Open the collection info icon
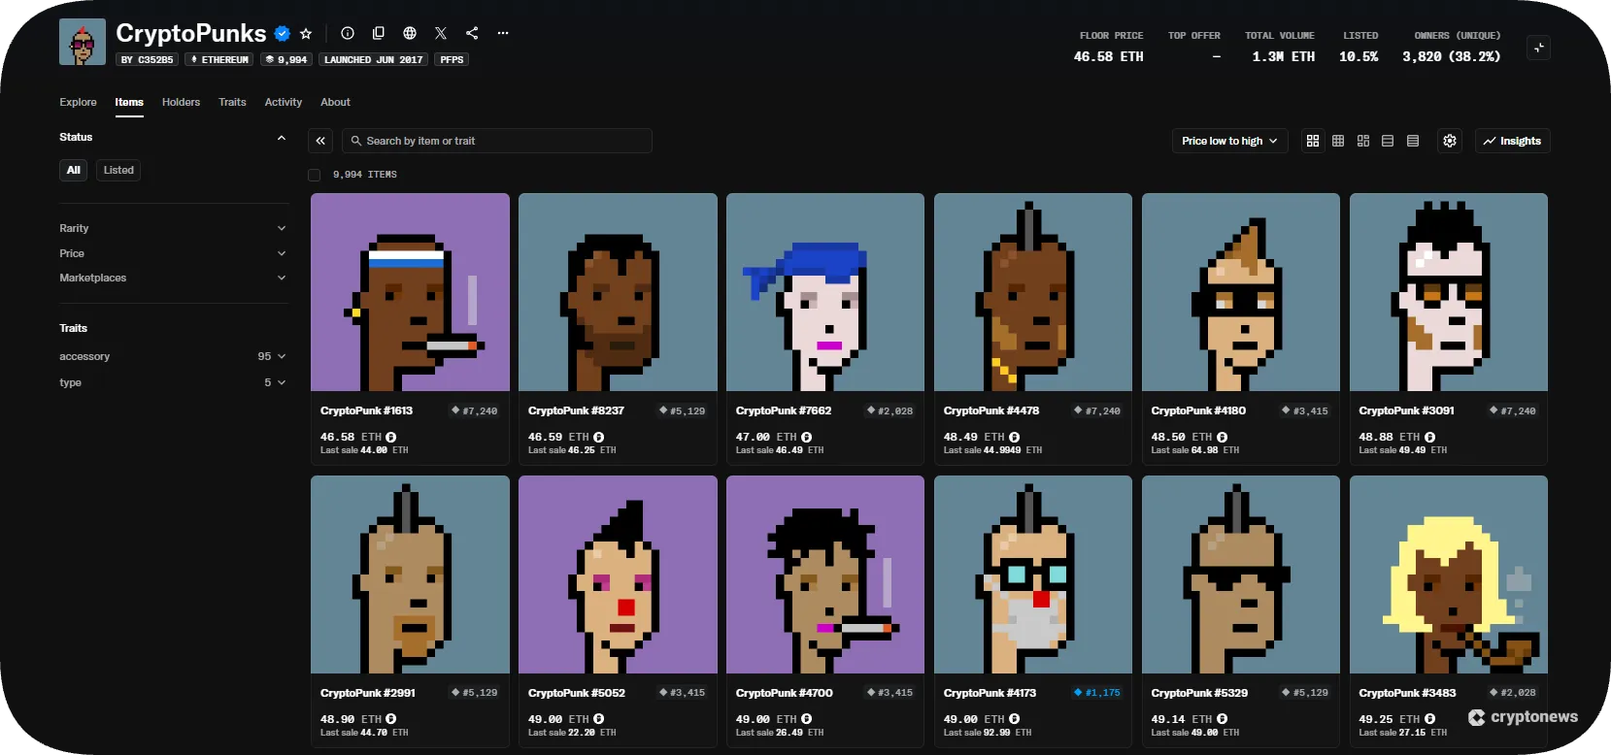 348,33
